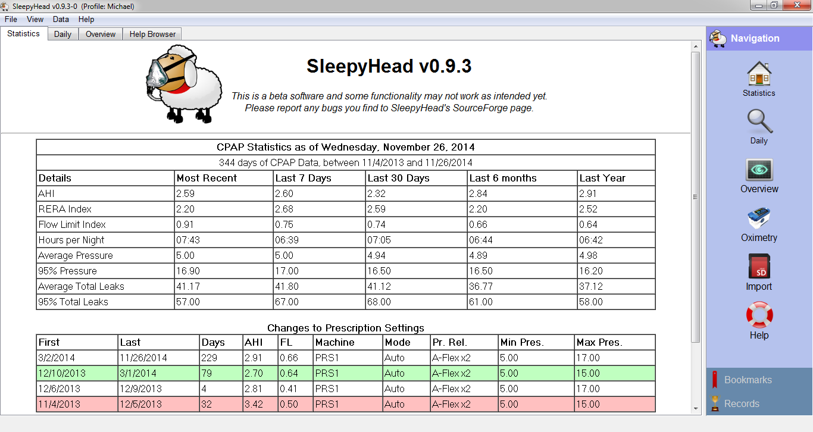Click the 'Max Pres.' column header

click(x=599, y=342)
